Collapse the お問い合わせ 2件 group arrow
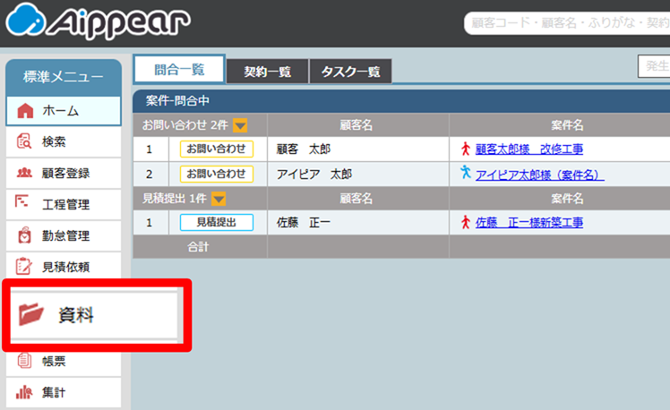This screenshot has width=670, height=410. (216, 126)
